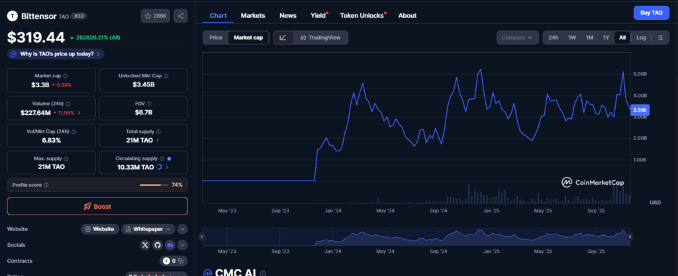Click the 3.31B current value label
The height and width of the screenshot is (276, 678).
640,110
